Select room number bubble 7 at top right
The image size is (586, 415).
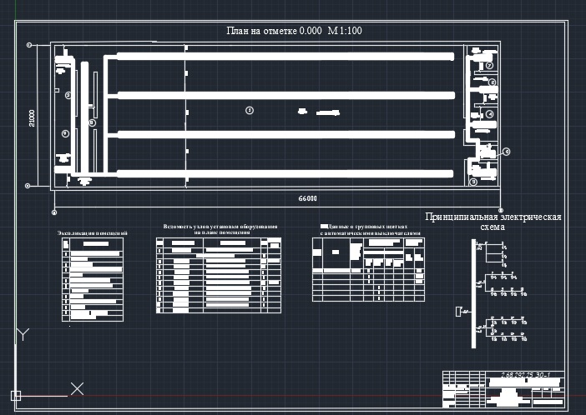click(490, 65)
